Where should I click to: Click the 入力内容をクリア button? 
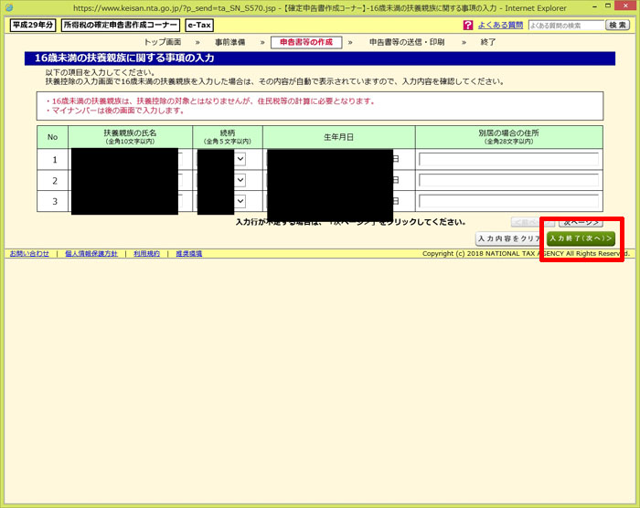[x=510, y=238]
